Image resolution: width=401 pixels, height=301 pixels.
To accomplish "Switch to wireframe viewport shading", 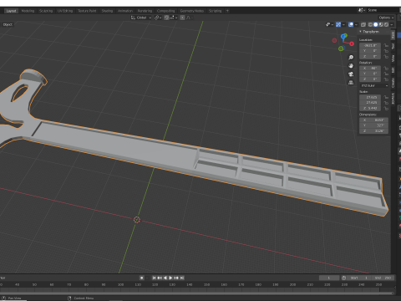I will tap(370, 25).
